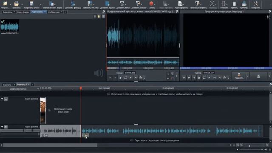Adjust timeline zoom slider at bottom right
The width and height of the screenshot is (272, 153).
(x=249, y=146)
